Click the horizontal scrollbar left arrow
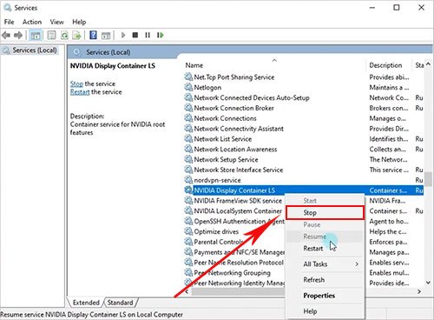Viewport: 434px width, 320px height. point(187,291)
